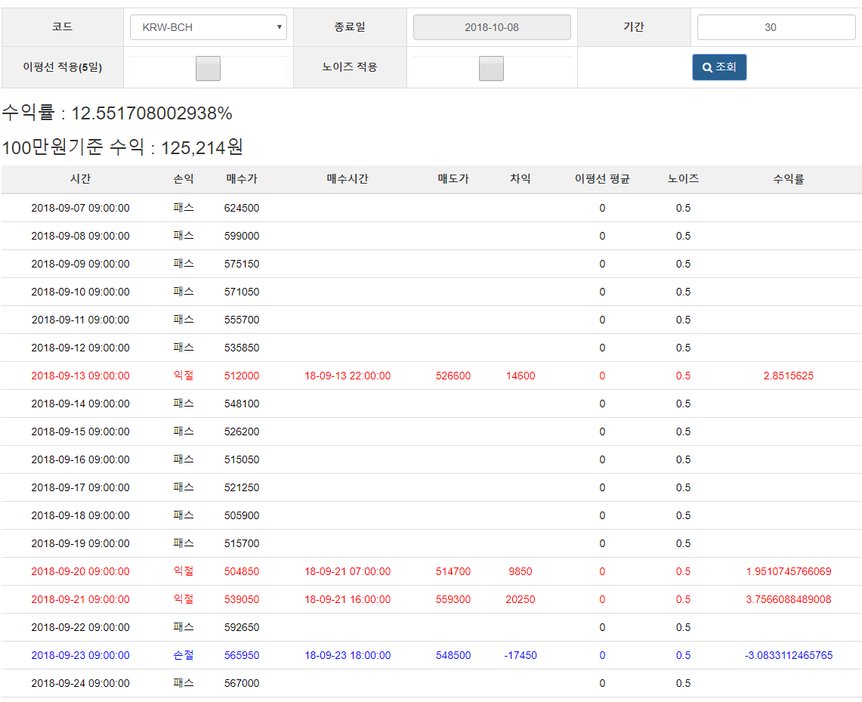The width and height of the screenshot is (862, 702).
Task: Select the 2018-09-11 09:00:00 time cell
Action: tap(80, 320)
